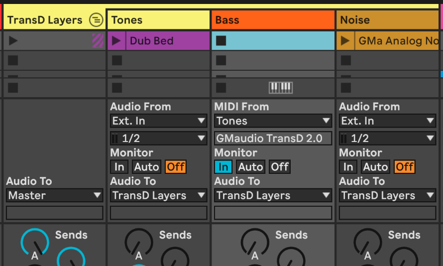
Task: Click stop button in TransD Layers second slot
Action: (x=13, y=60)
